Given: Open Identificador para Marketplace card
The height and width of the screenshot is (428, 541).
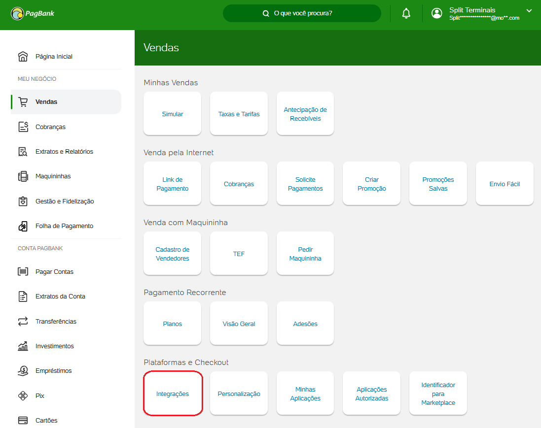Looking at the screenshot, I should (x=438, y=394).
